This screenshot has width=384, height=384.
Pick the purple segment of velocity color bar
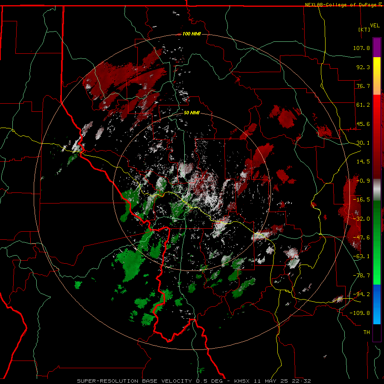tap(377, 47)
